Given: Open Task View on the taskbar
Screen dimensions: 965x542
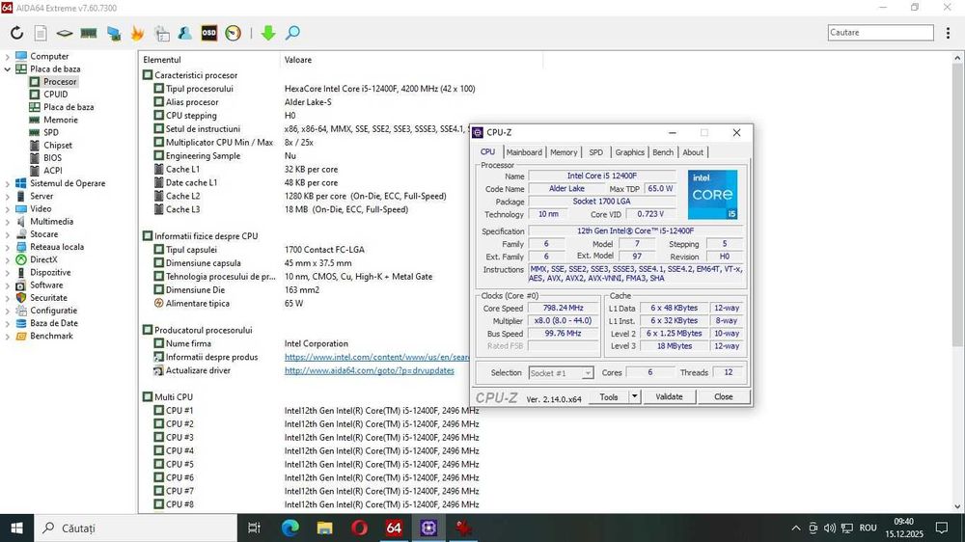Looking at the screenshot, I should coord(254,528).
